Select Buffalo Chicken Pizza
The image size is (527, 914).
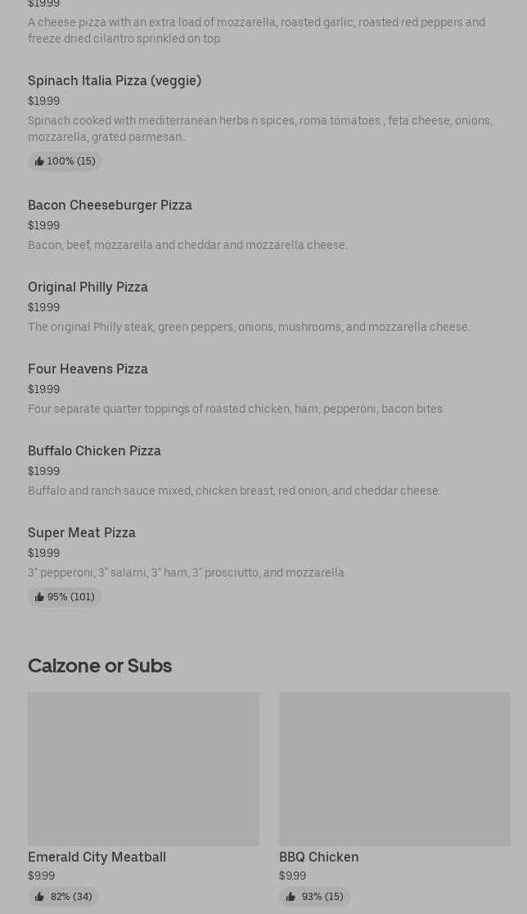(94, 450)
